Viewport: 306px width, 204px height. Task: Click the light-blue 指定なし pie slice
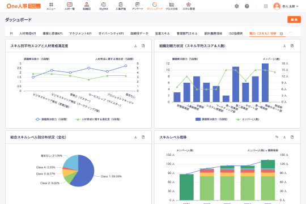72,162
